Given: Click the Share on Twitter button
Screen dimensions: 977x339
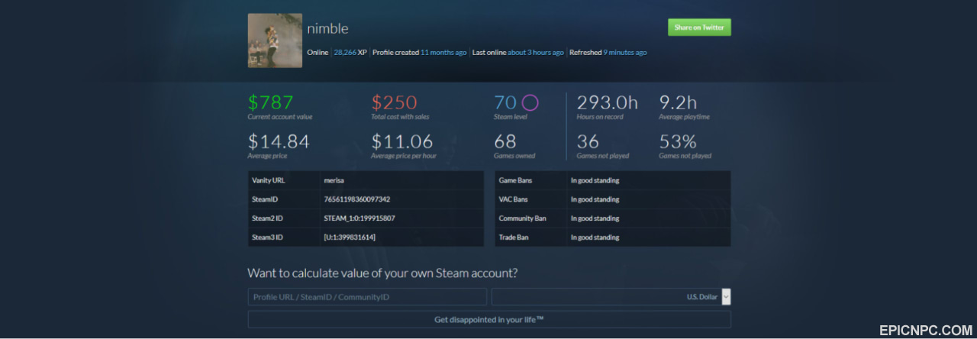Looking at the screenshot, I should tap(699, 27).
